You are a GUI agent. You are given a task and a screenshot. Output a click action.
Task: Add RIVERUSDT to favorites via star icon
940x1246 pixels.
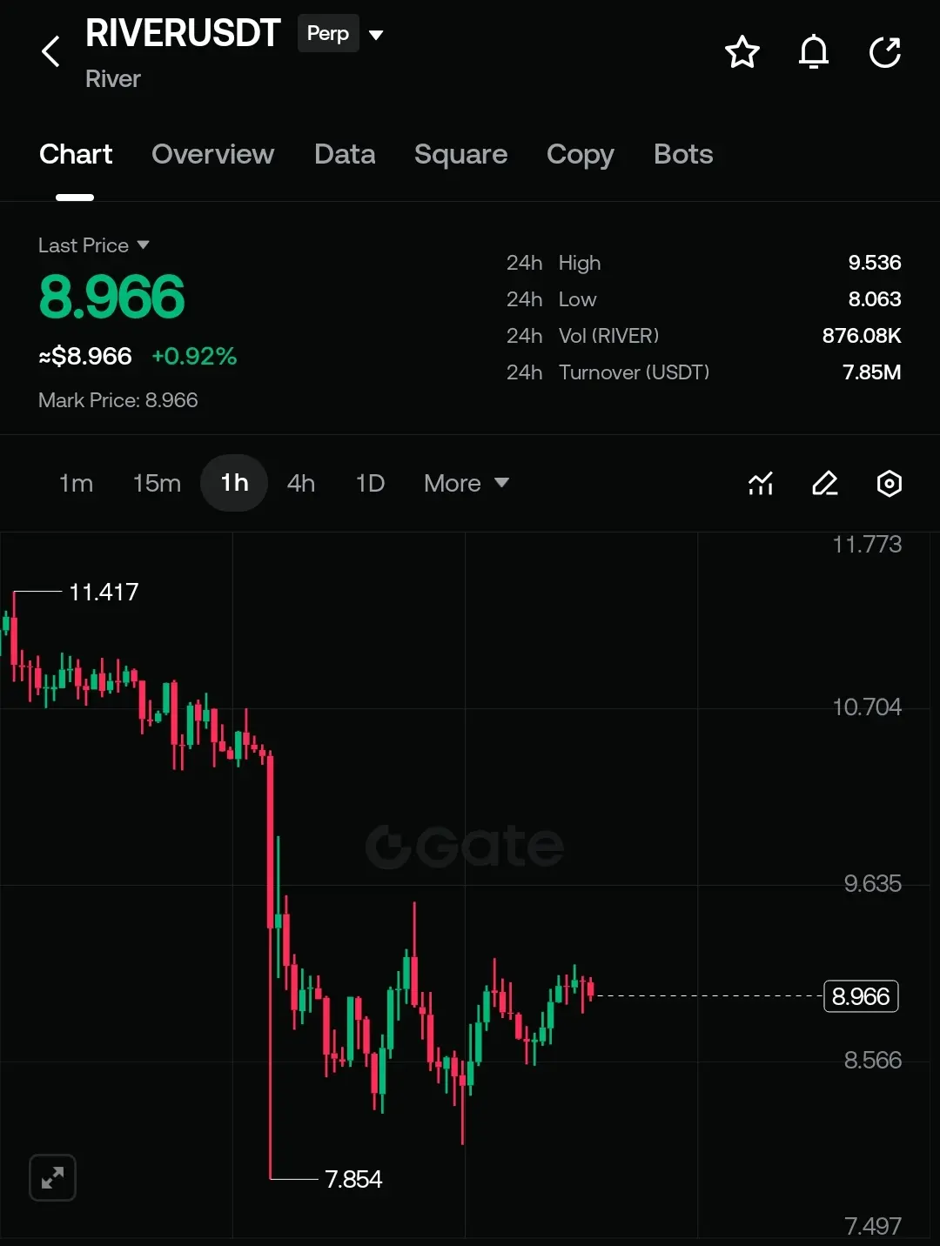tap(742, 52)
